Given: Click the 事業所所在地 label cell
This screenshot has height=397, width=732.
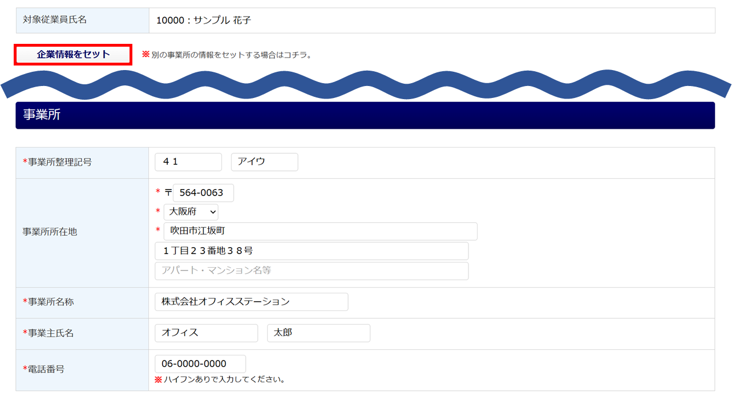Looking at the screenshot, I should tap(82, 233).
